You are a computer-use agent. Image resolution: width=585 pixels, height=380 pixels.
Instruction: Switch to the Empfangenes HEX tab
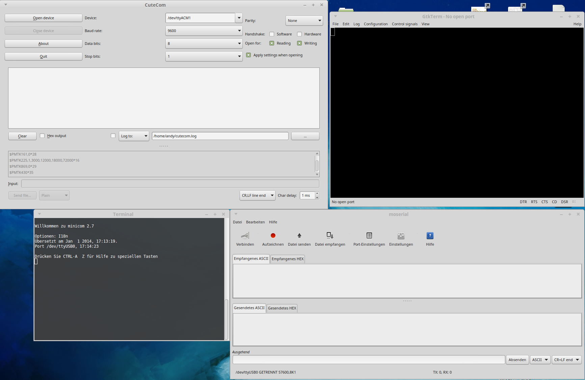tap(287, 259)
